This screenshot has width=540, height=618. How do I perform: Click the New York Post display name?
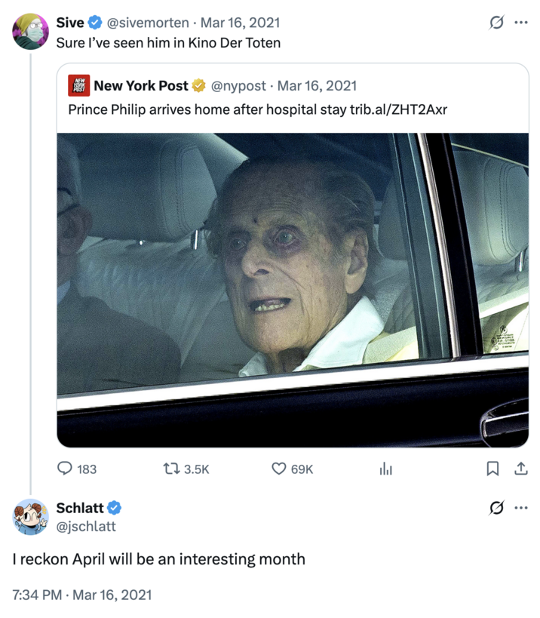[x=141, y=85]
